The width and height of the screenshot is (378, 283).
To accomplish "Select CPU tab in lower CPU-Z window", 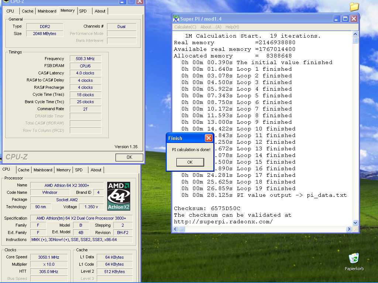I will tap(6, 169).
